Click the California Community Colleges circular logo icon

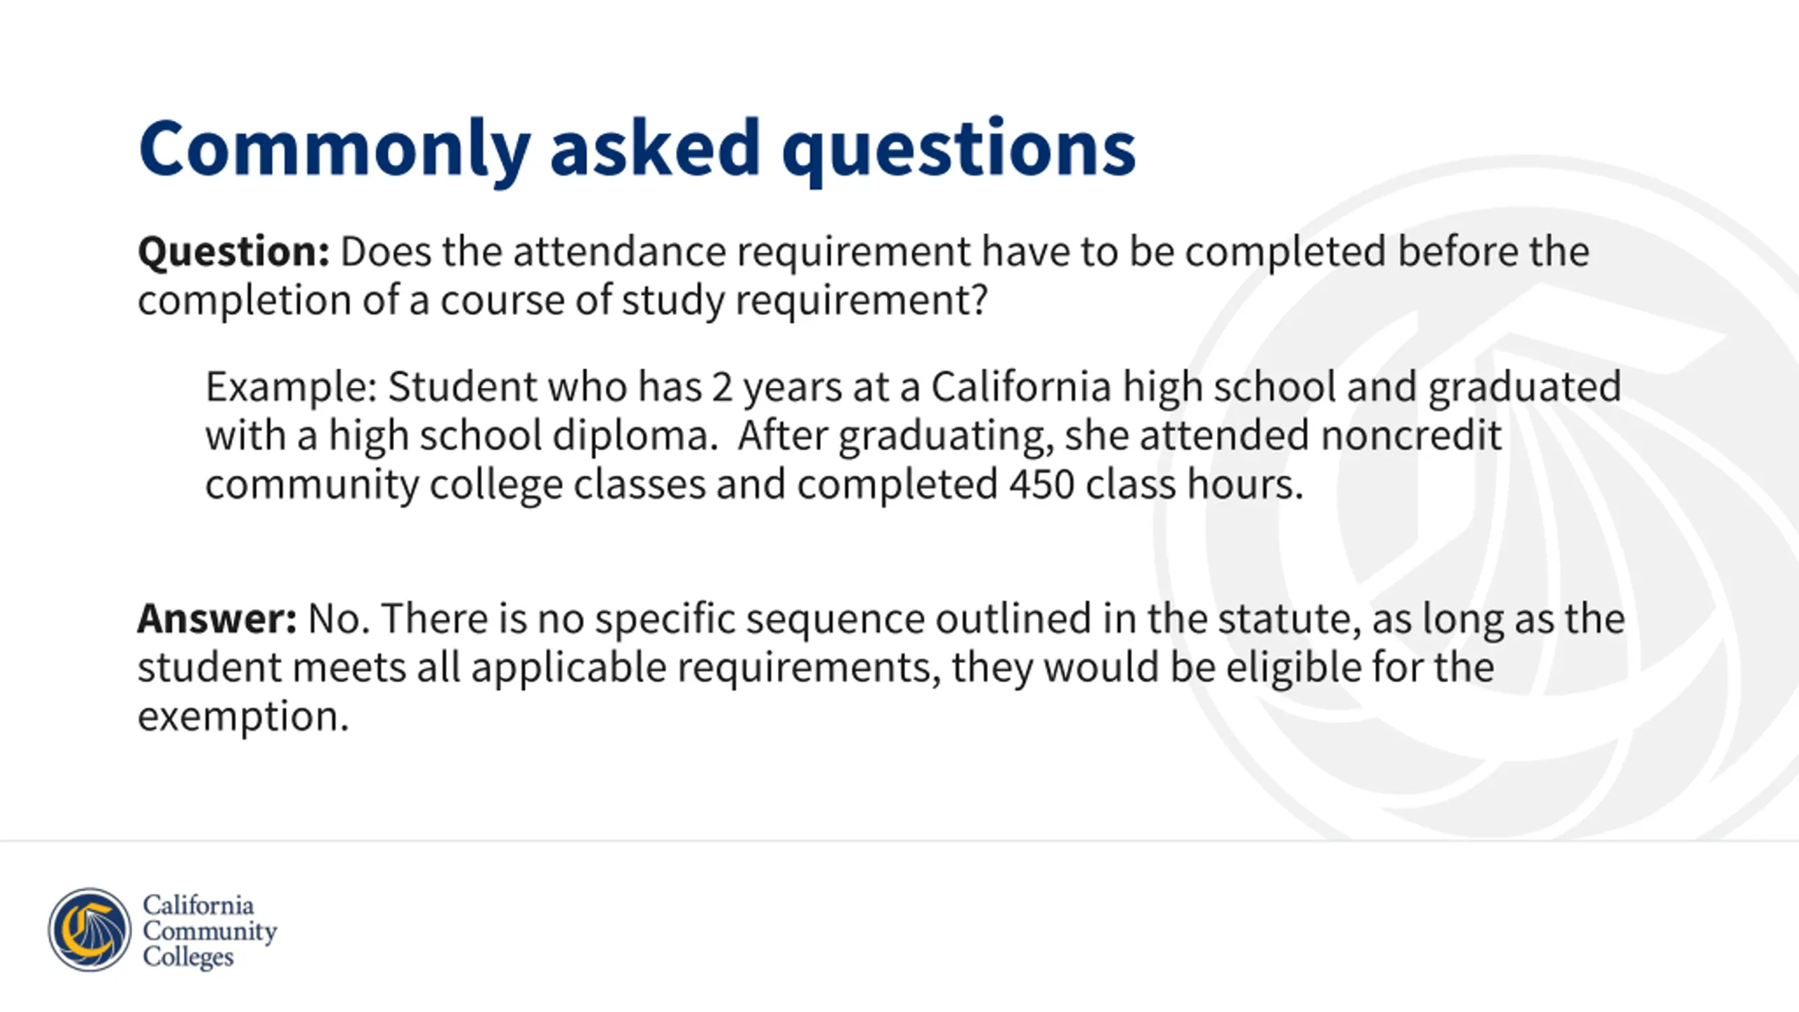[89, 930]
